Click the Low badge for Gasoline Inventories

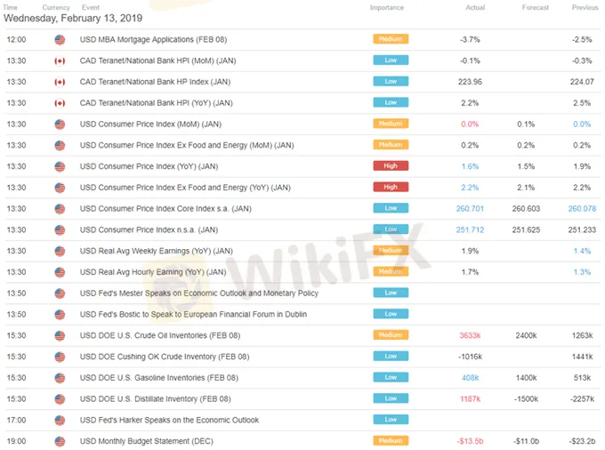click(391, 378)
